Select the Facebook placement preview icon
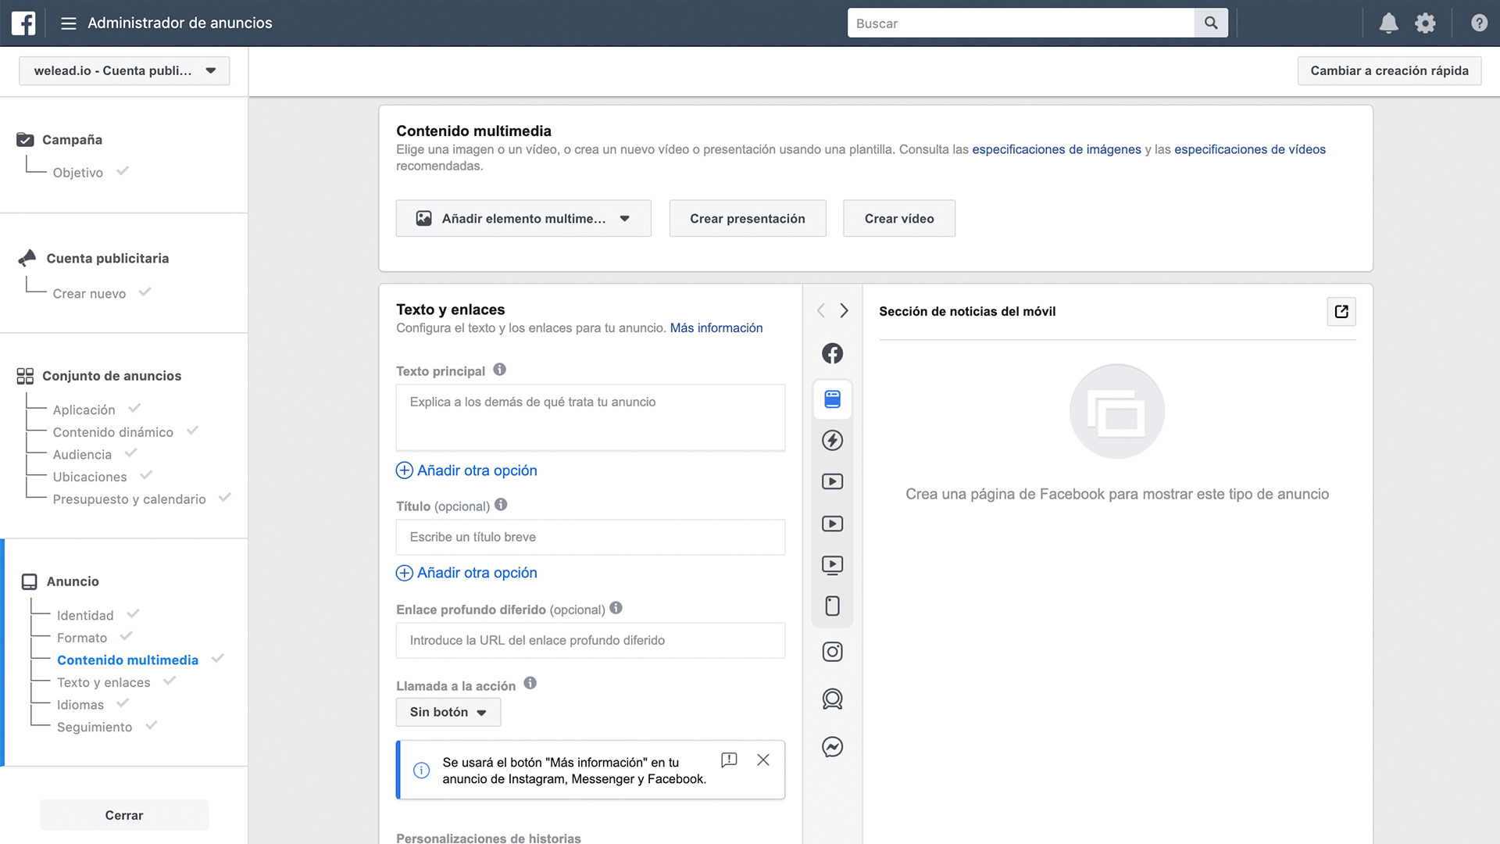The width and height of the screenshot is (1500, 844). (x=833, y=354)
